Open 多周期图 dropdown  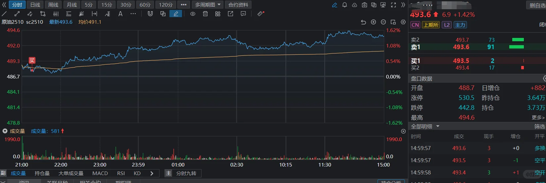(207, 5)
